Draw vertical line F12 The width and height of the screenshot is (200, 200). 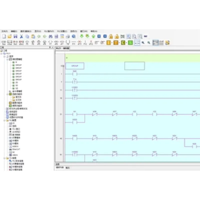click(x=85, y=42)
